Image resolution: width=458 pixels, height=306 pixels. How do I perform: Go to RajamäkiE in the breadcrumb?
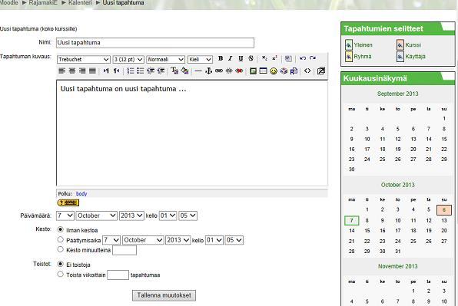pyautogui.click(x=43, y=2)
